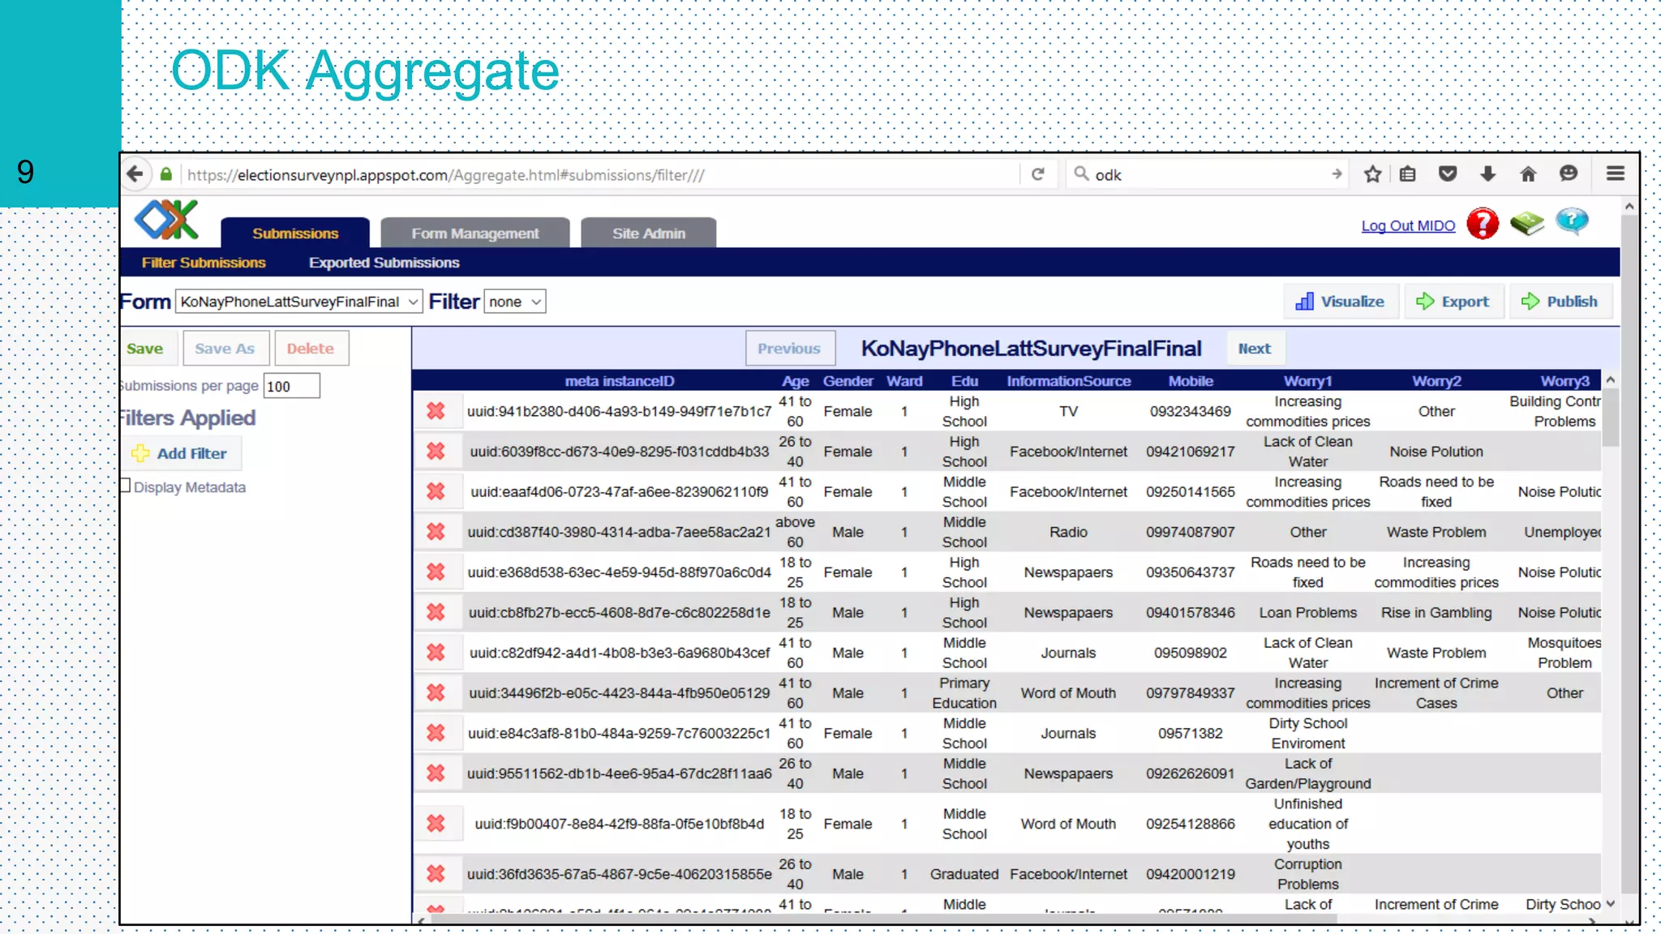The width and height of the screenshot is (1661, 934).
Task: Click the InformationSource column header
Action: click(1069, 381)
